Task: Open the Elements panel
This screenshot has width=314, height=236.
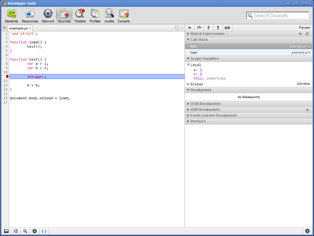Action: (11, 16)
